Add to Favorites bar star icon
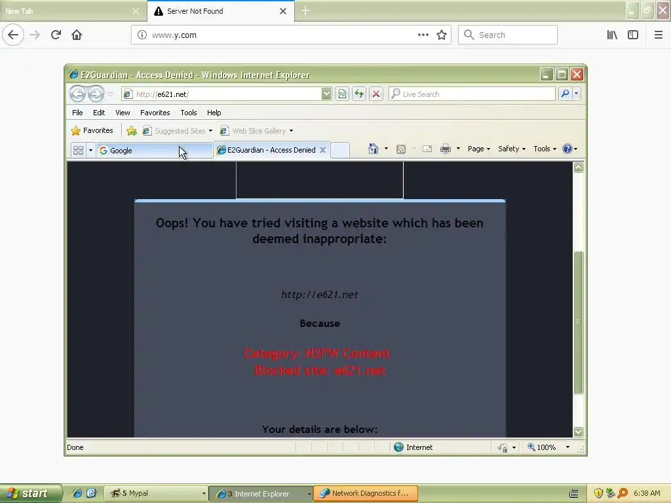 click(132, 131)
